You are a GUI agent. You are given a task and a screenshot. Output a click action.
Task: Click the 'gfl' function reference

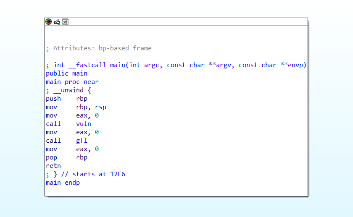(x=82, y=141)
